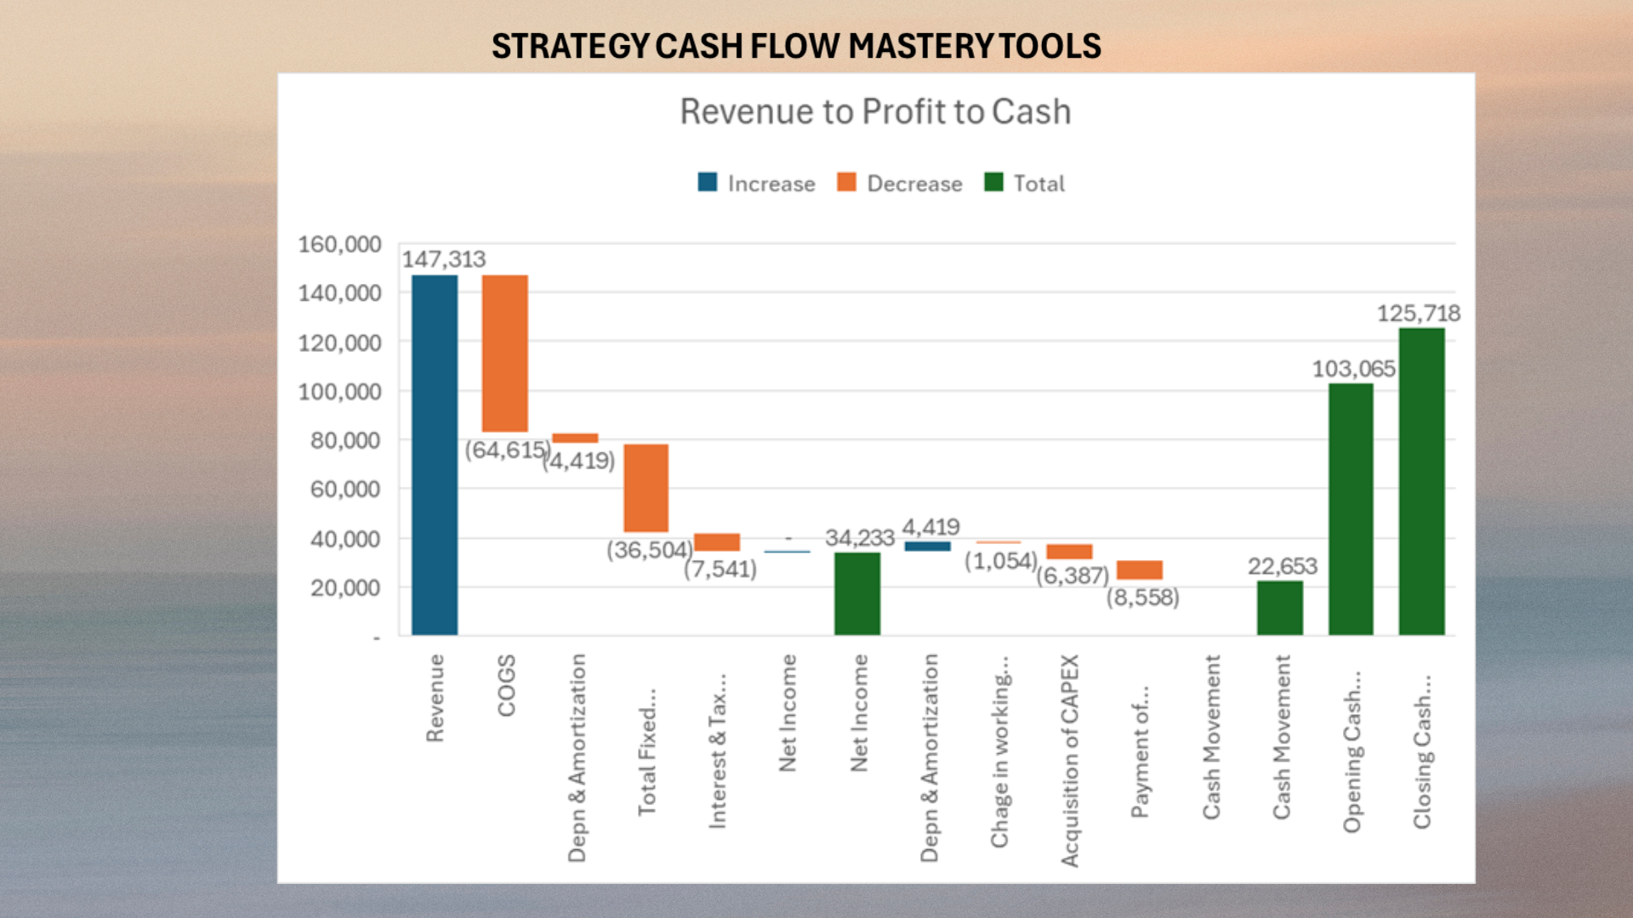Click the 147,313 data label
Viewport: 1633px width, 918px height.
[443, 259]
